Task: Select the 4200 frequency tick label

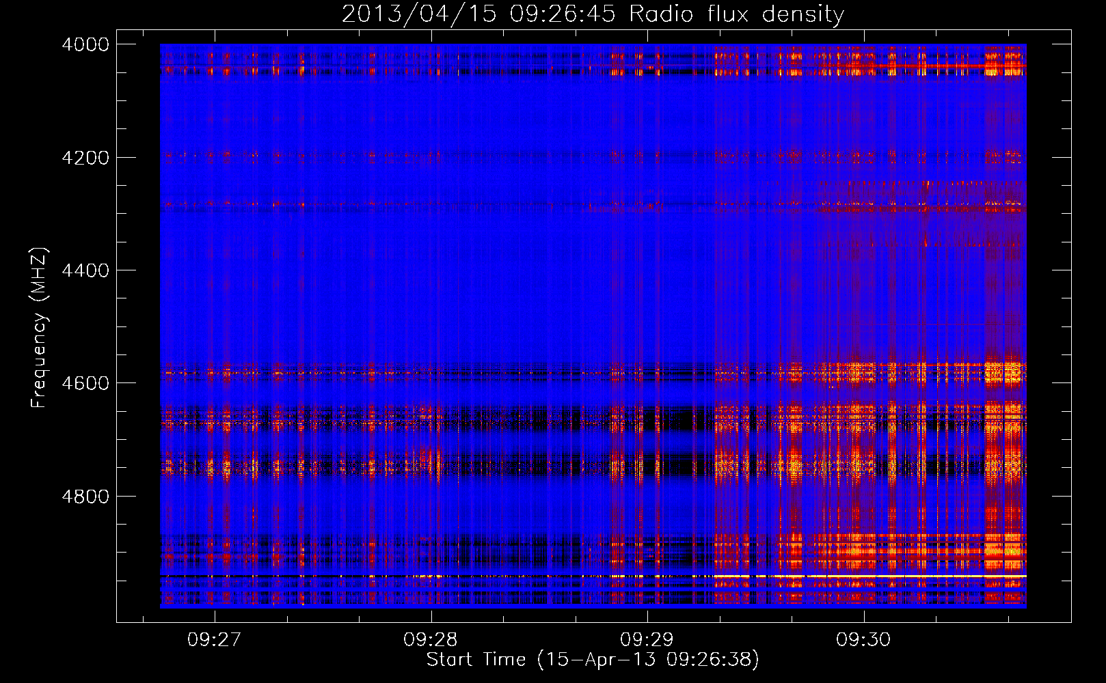Action: (x=85, y=158)
